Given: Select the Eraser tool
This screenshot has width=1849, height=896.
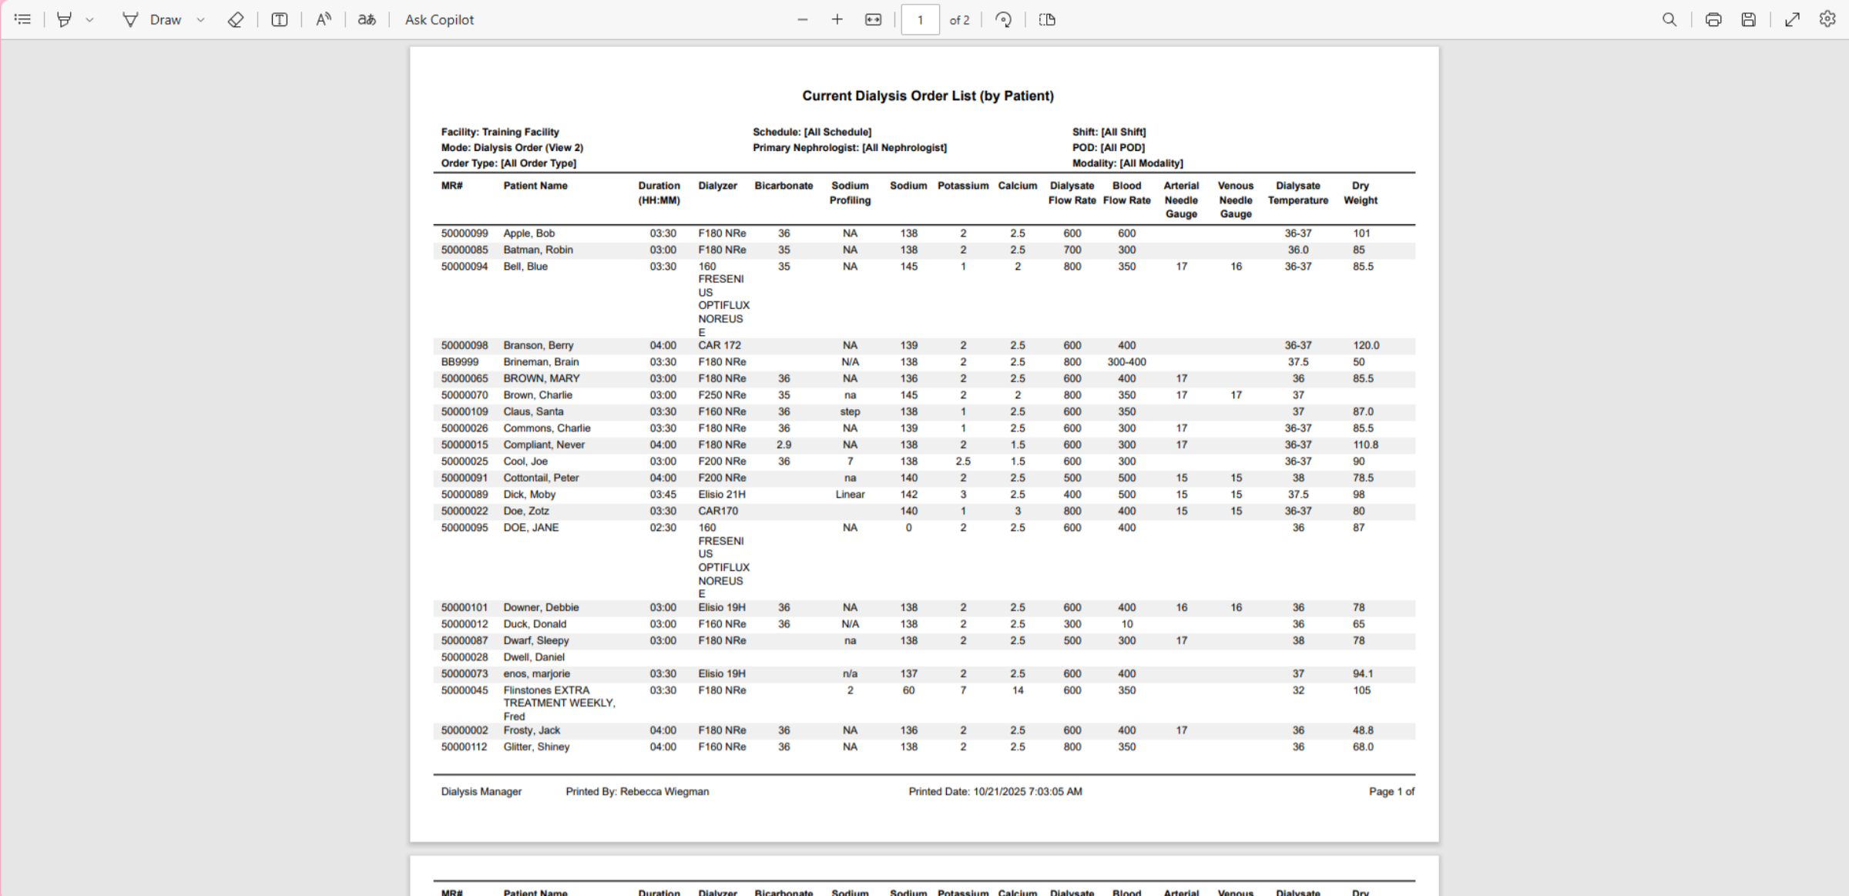Looking at the screenshot, I should 236,19.
